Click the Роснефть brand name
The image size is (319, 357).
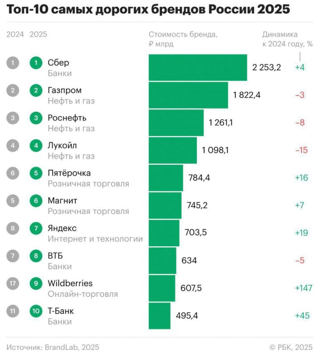[67, 118]
